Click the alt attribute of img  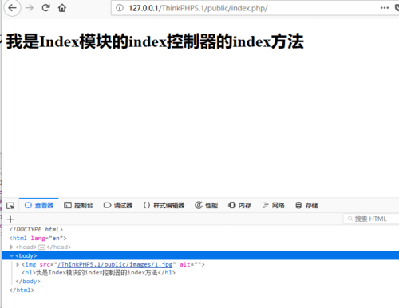pos(191,264)
